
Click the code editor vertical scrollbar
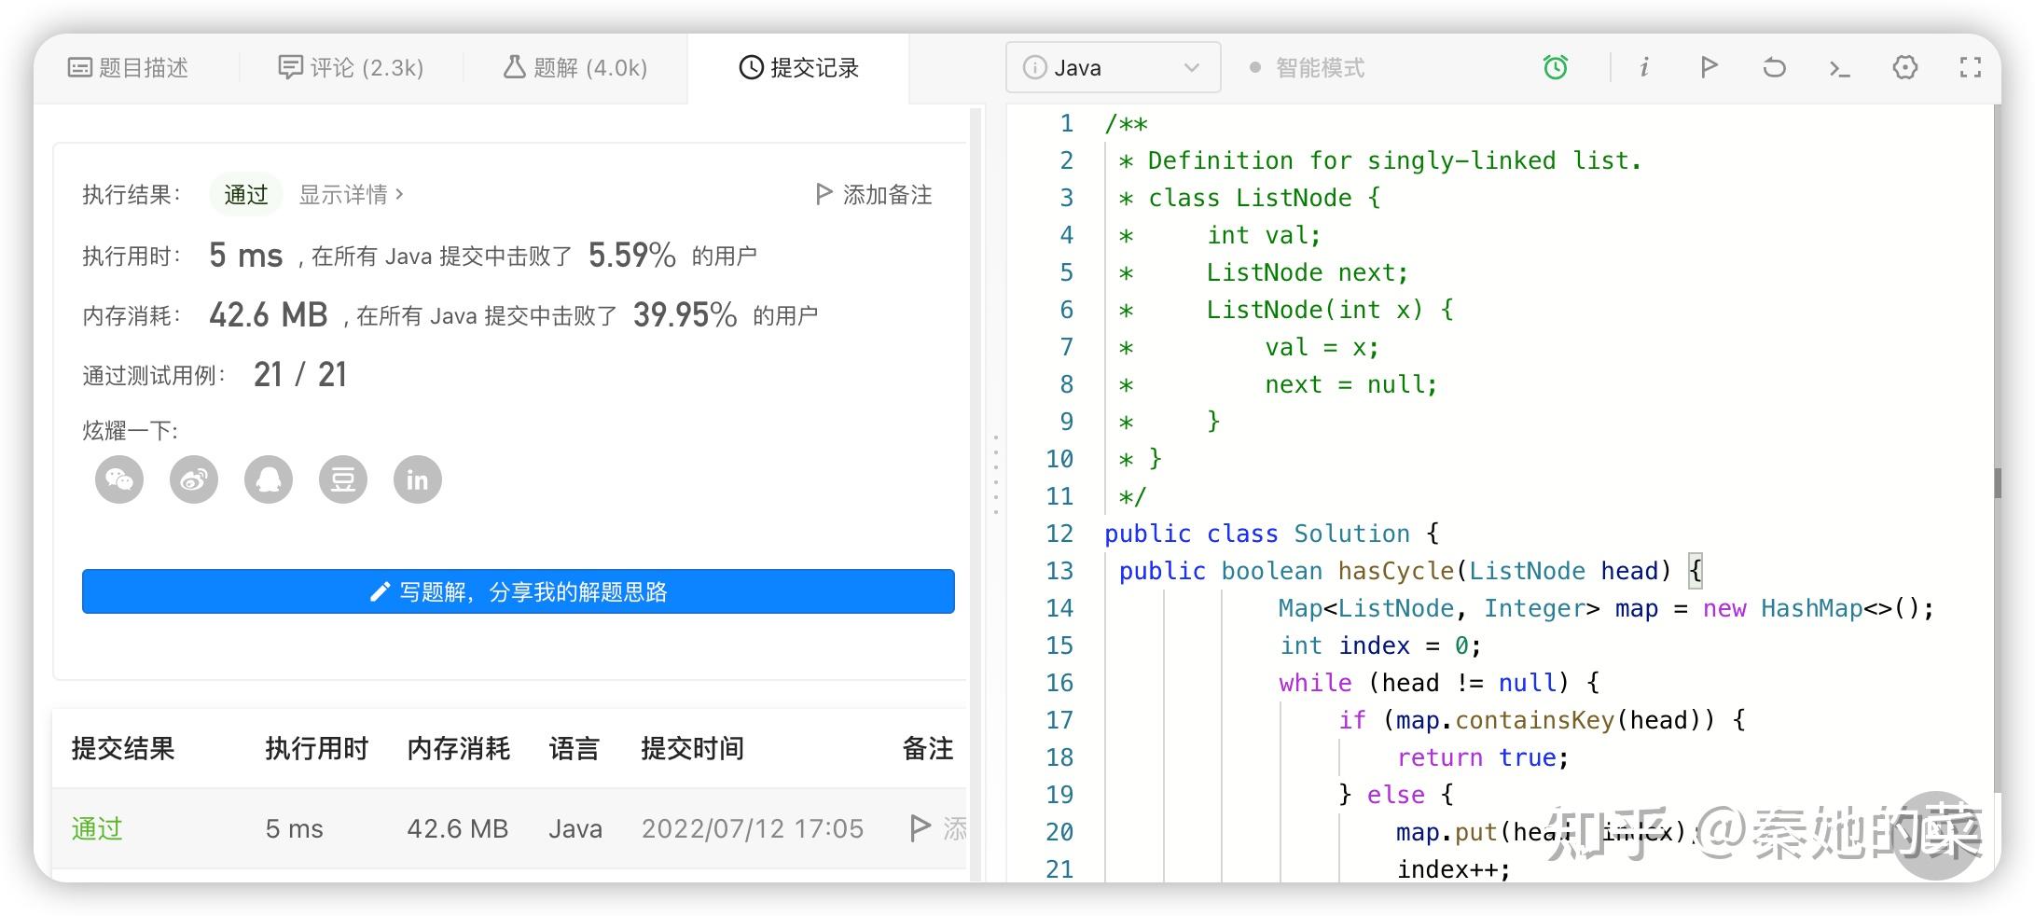pos(1997,483)
